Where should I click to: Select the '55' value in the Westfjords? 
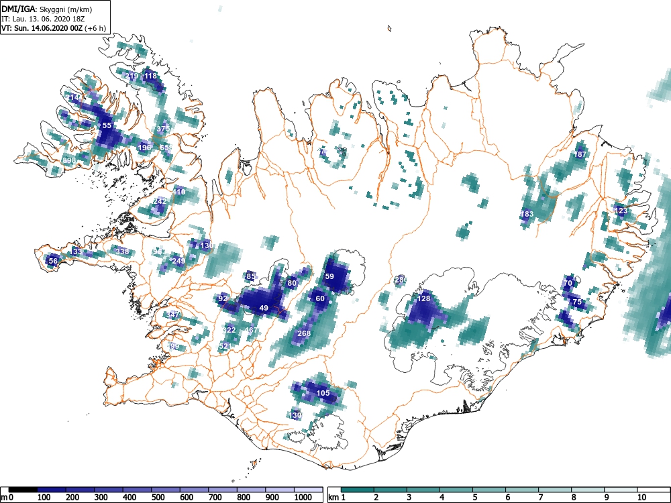(107, 125)
